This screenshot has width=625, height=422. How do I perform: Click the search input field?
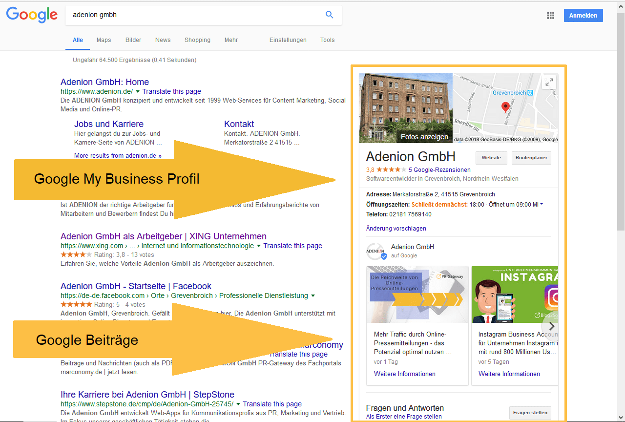pos(195,15)
